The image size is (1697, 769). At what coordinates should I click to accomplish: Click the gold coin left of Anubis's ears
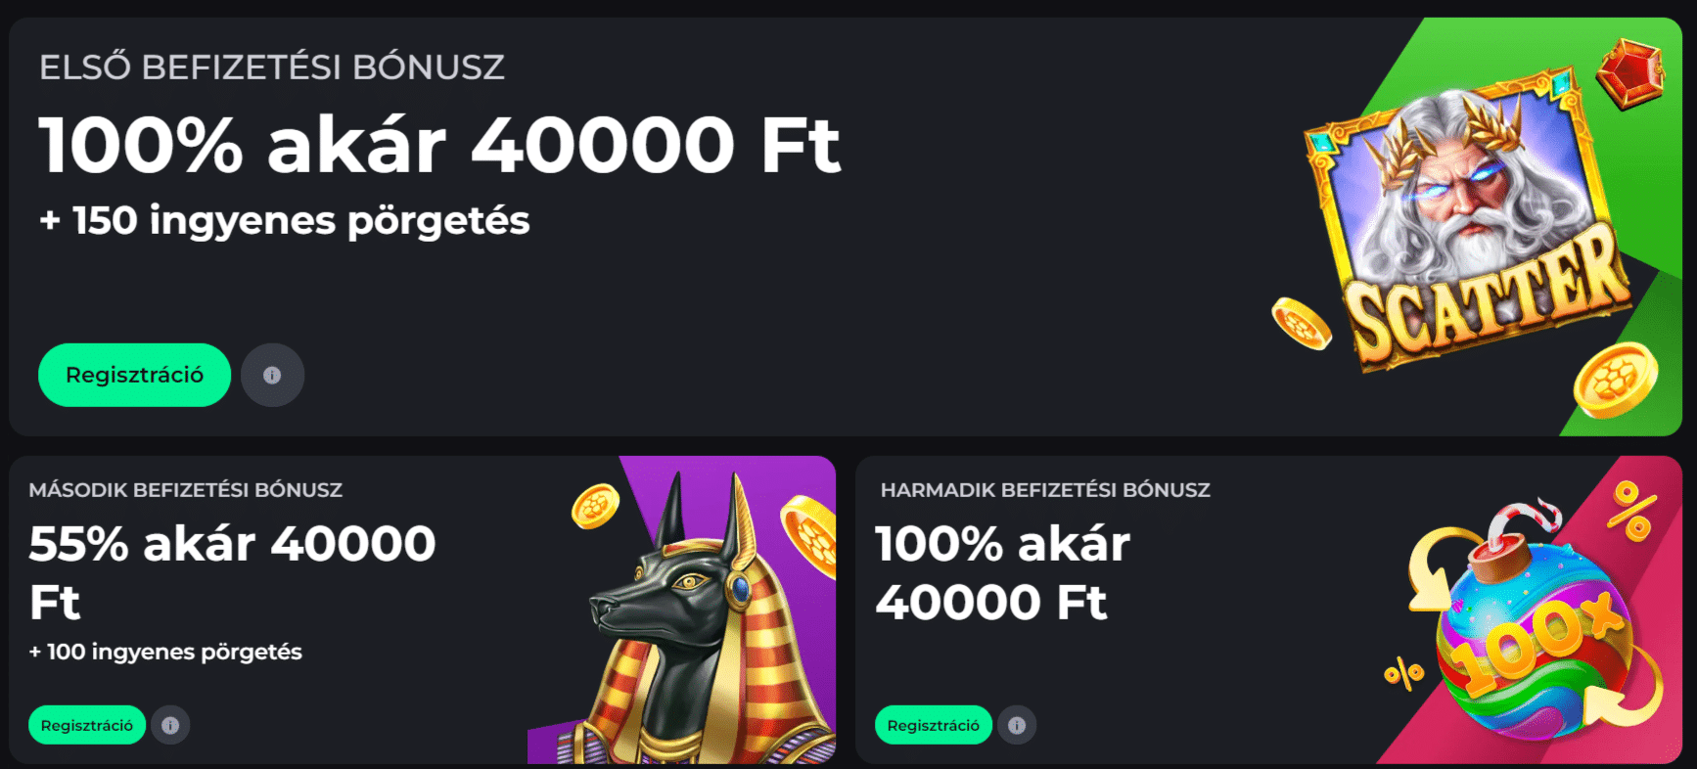[x=595, y=506]
